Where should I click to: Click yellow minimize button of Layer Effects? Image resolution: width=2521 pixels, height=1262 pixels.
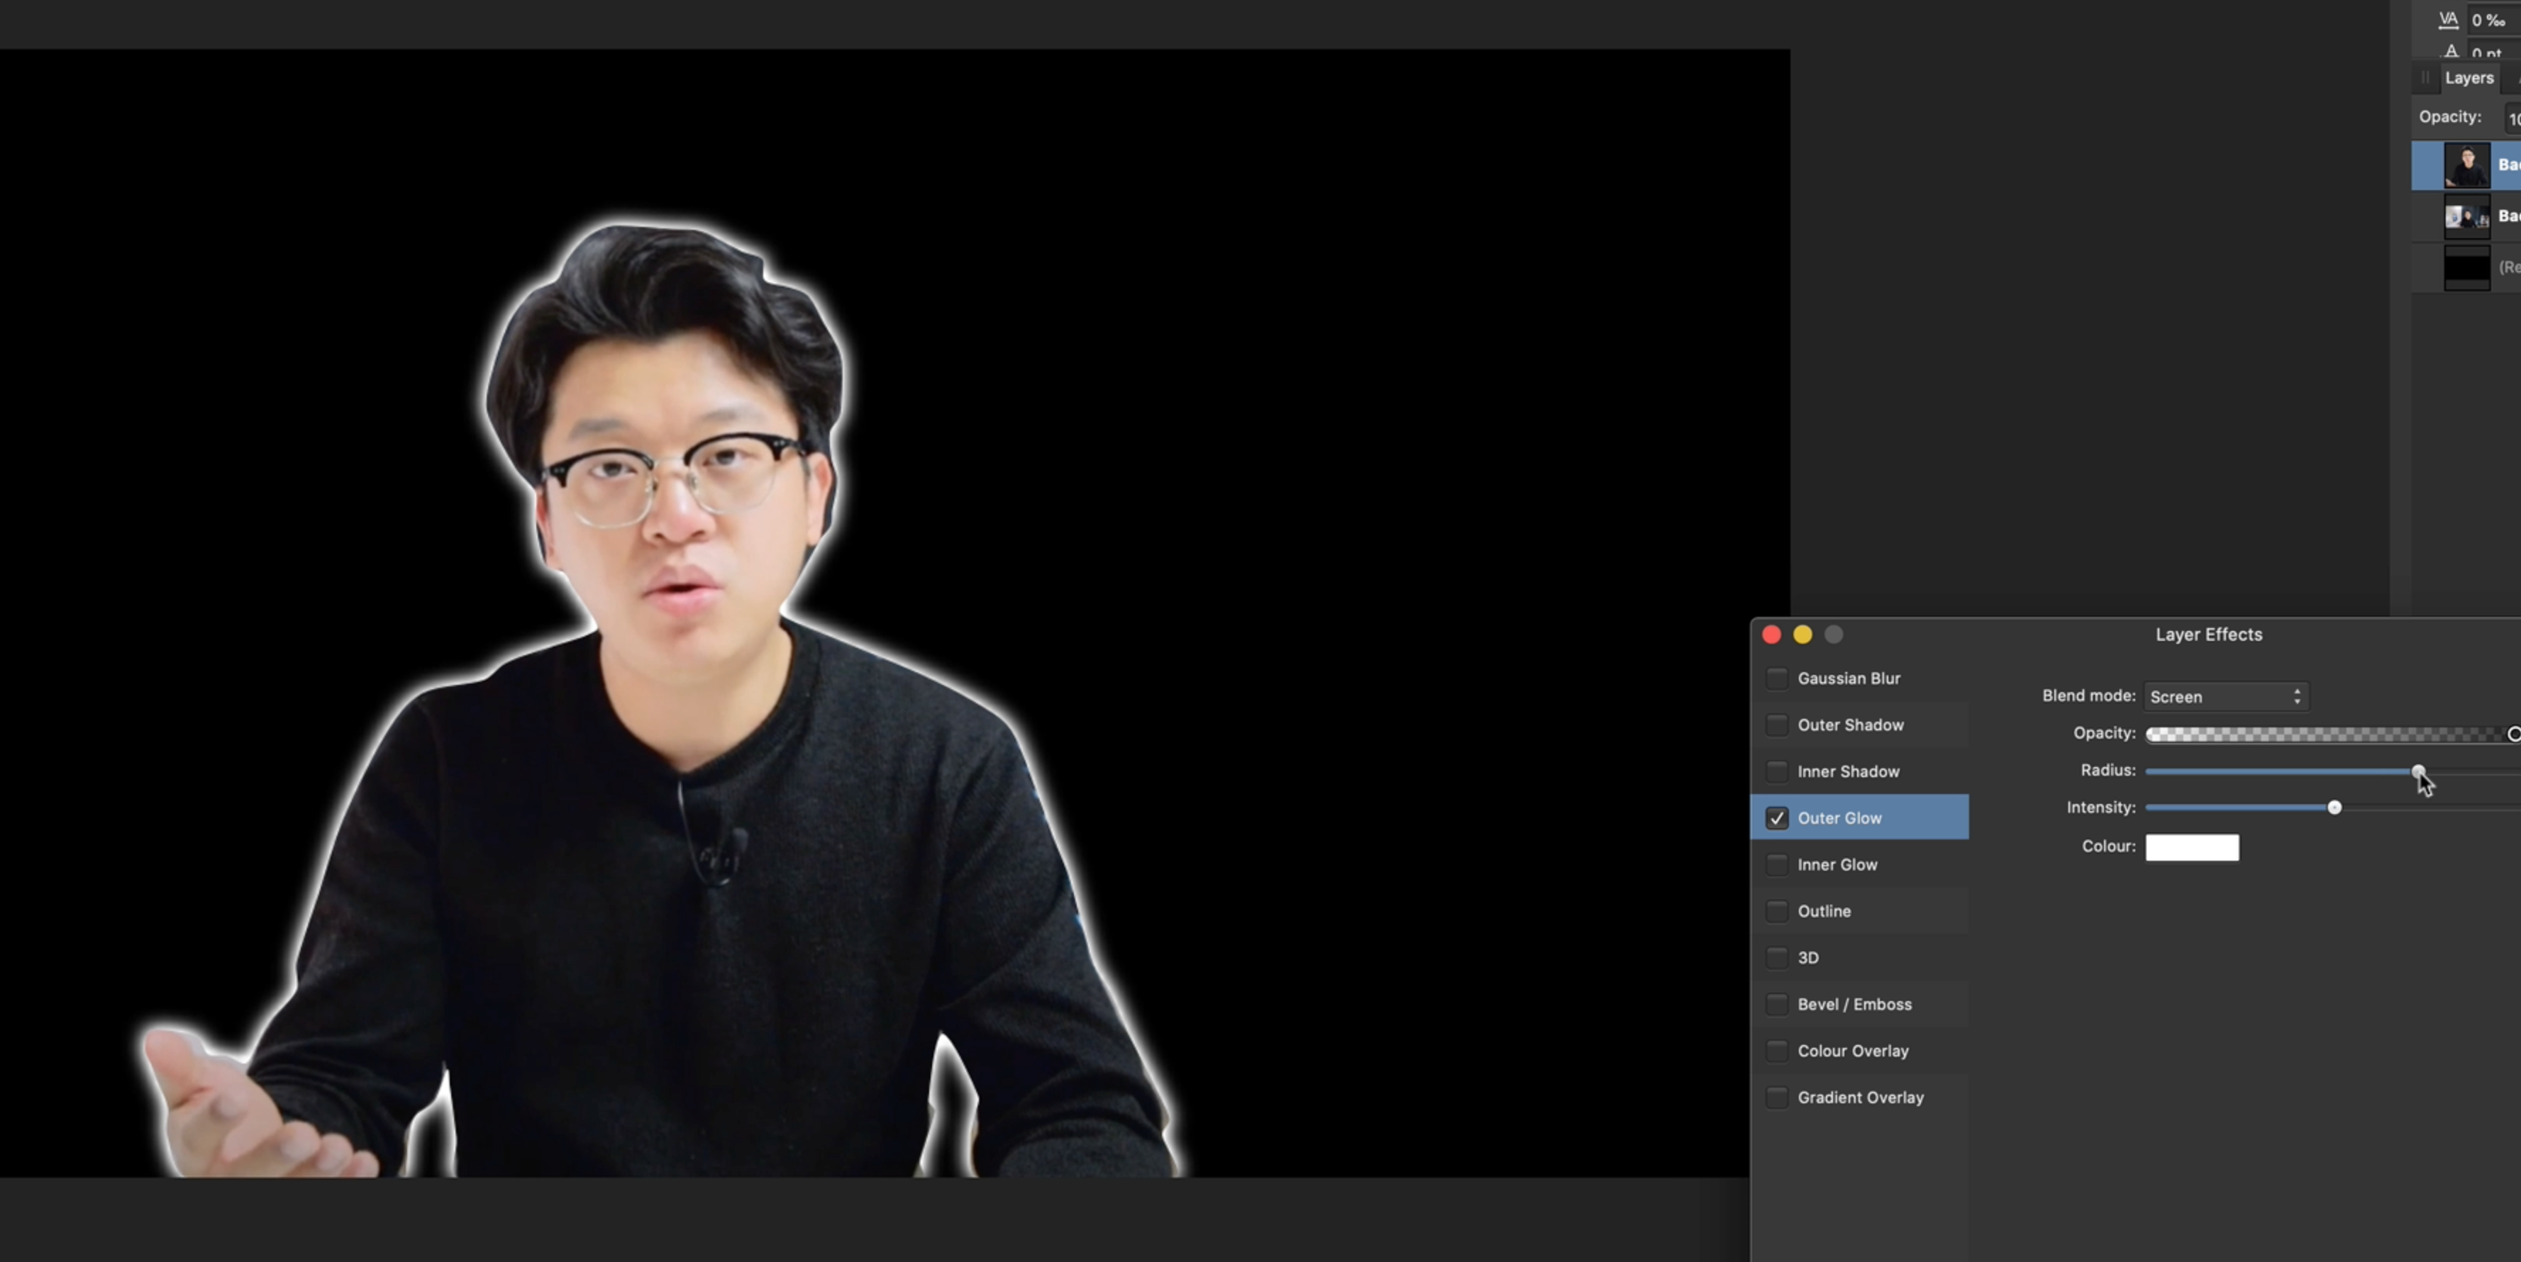1802,635
